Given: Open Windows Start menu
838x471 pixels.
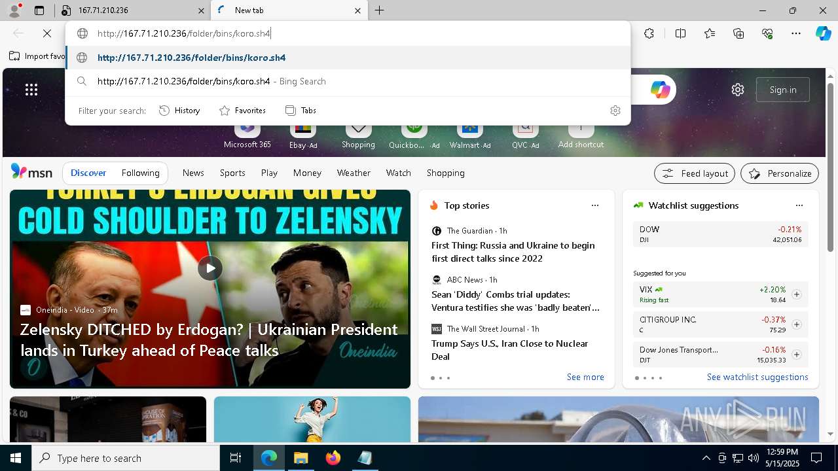Looking at the screenshot, I should click(16, 458).
